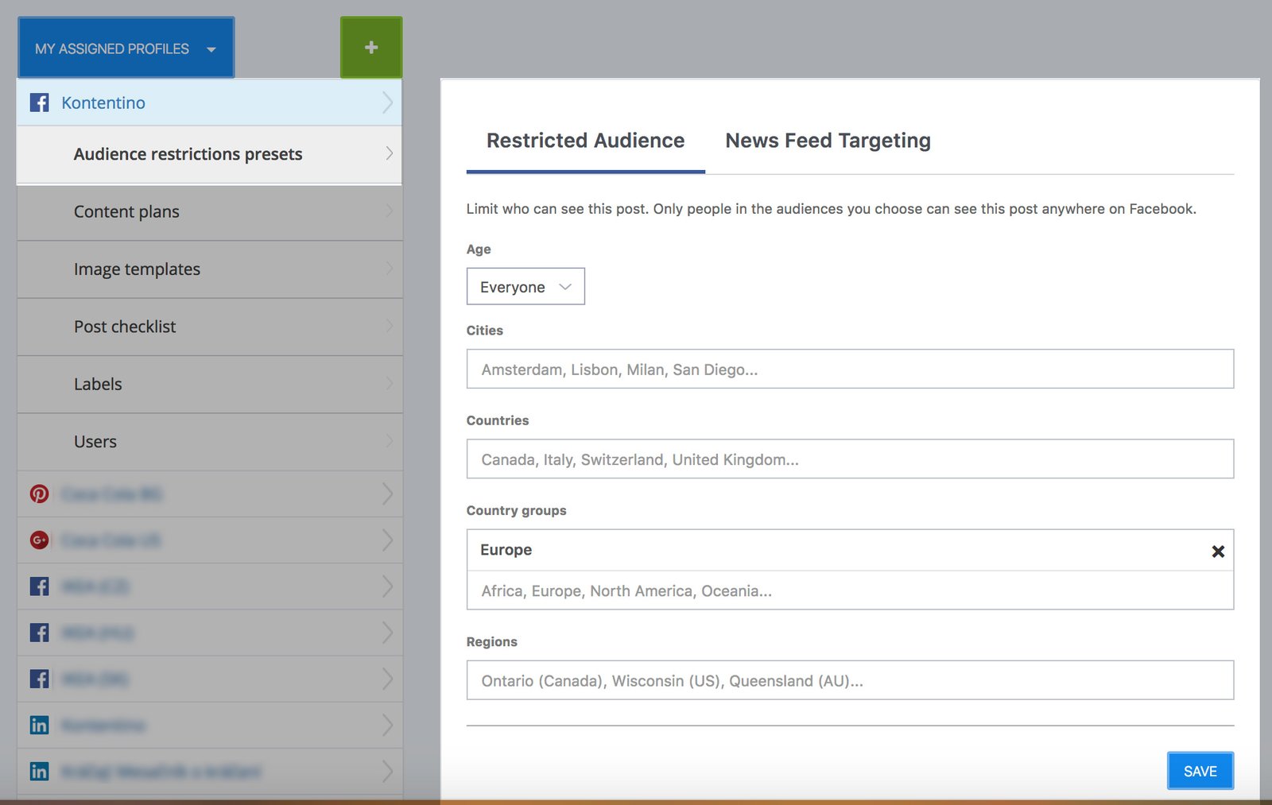
Task: Go to Post checklist settings
Action: 125,327
